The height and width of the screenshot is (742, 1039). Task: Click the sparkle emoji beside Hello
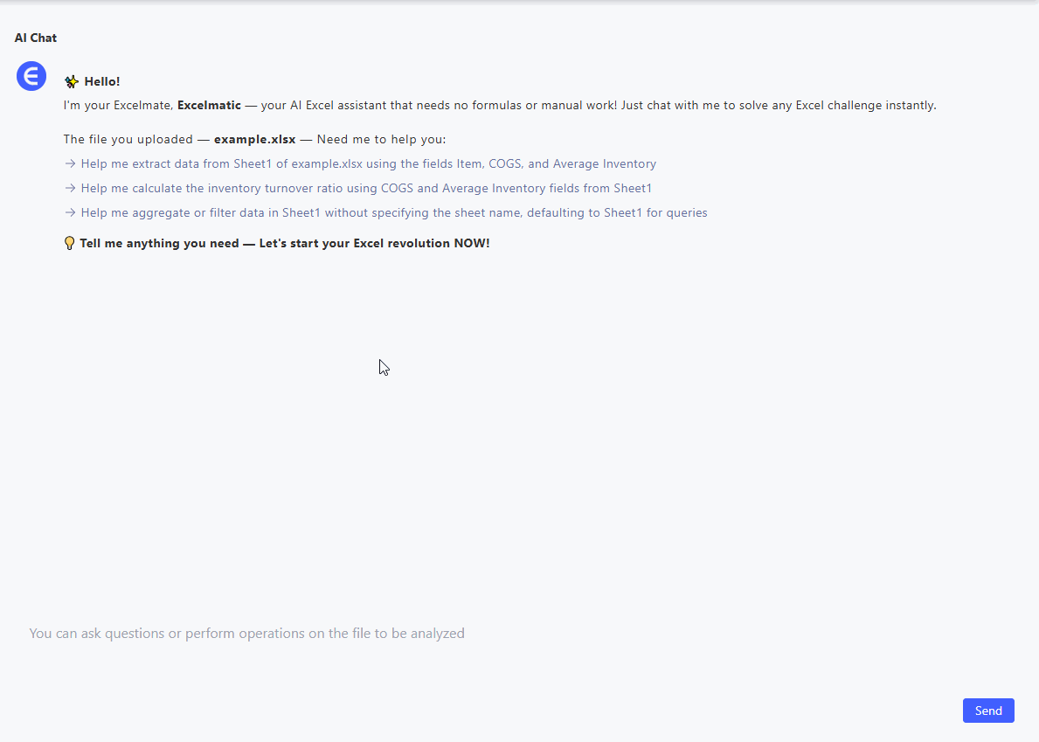click(x=72, y=81)
